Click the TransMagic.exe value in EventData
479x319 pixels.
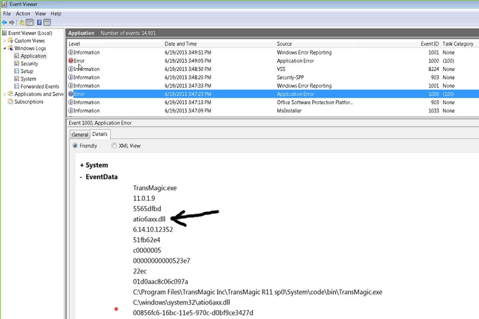tap(155, 188)
